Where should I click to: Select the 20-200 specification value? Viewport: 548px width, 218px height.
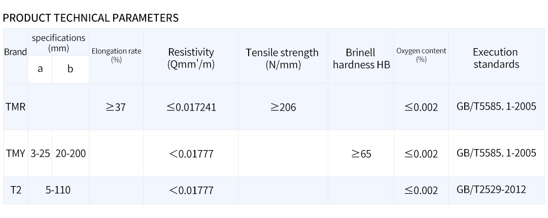71,153
